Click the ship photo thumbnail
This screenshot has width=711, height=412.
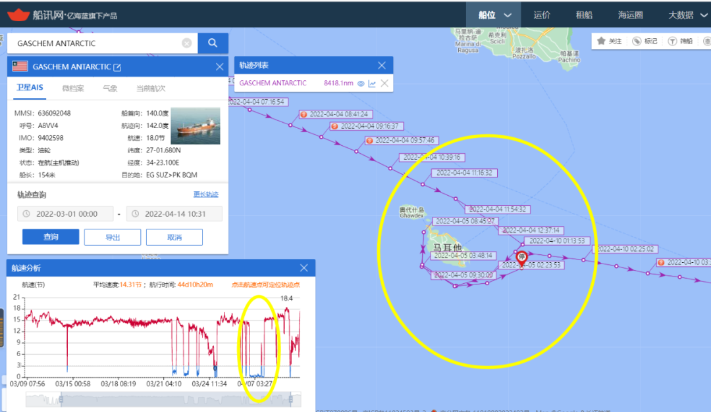pos(195,126)
